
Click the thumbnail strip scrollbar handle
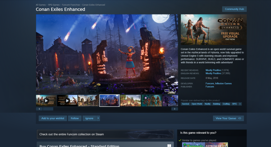point(48,109)
